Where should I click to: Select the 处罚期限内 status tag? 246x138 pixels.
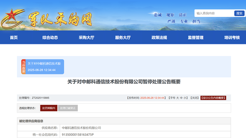[x=49, y=108]
